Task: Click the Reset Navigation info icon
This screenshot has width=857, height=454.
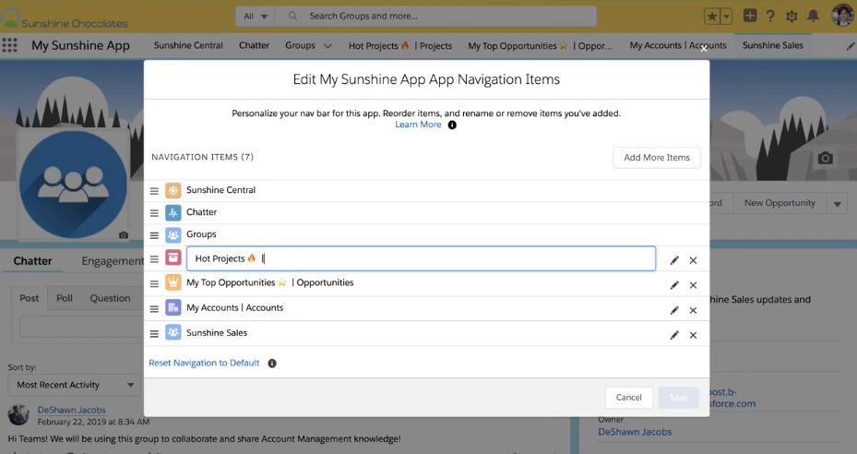Action: click(x=272, y=364)
